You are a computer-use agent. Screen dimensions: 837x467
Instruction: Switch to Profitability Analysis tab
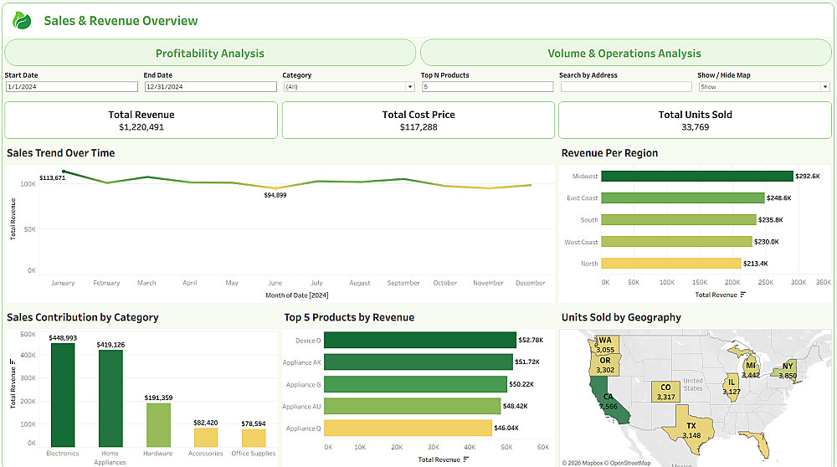[210, 53]
